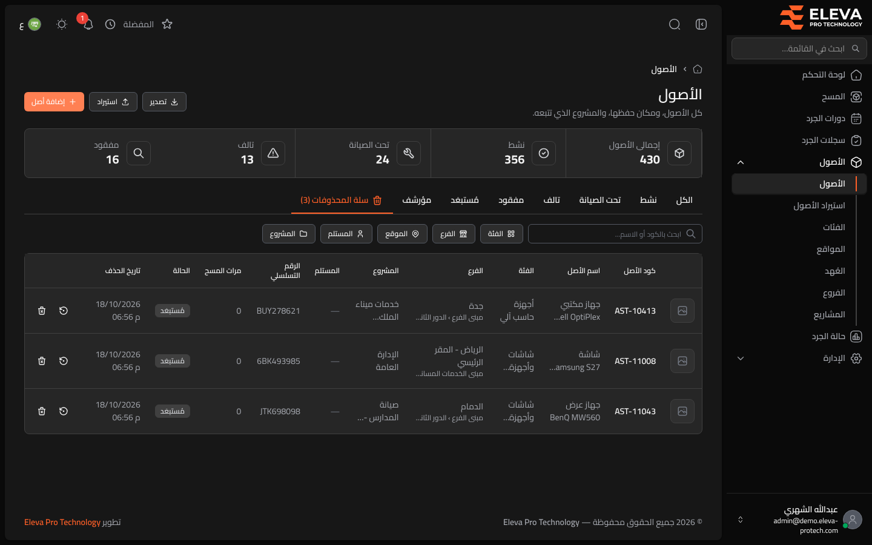The image size is (872, 545).
Task: Delete asset AST-11043 permanently
Action: pyautogui.click(x=42, y=411)
